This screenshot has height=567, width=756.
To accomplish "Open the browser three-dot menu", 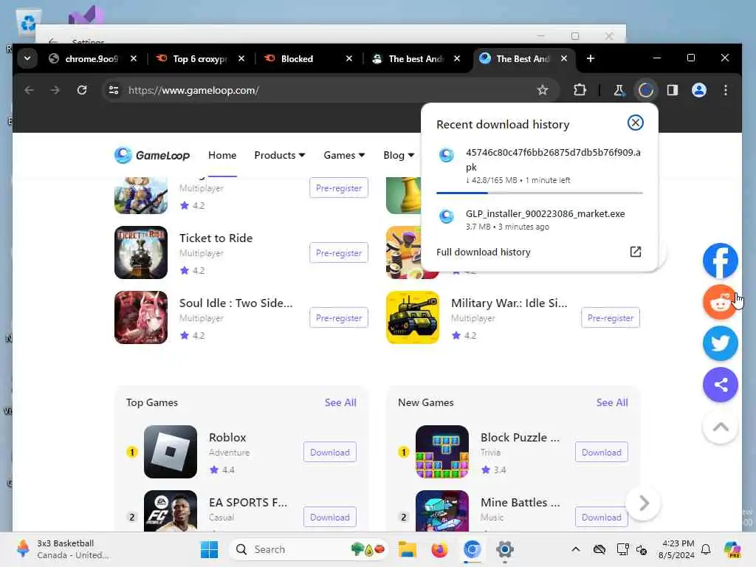I will pos(725,90).
